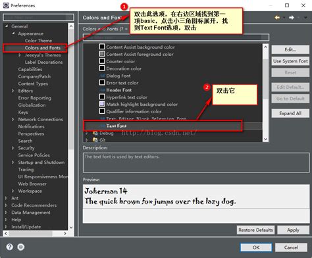Screen dimensions: 312x258
Task: Click the forward navigation arrow icon
Action: coord(292,18)
